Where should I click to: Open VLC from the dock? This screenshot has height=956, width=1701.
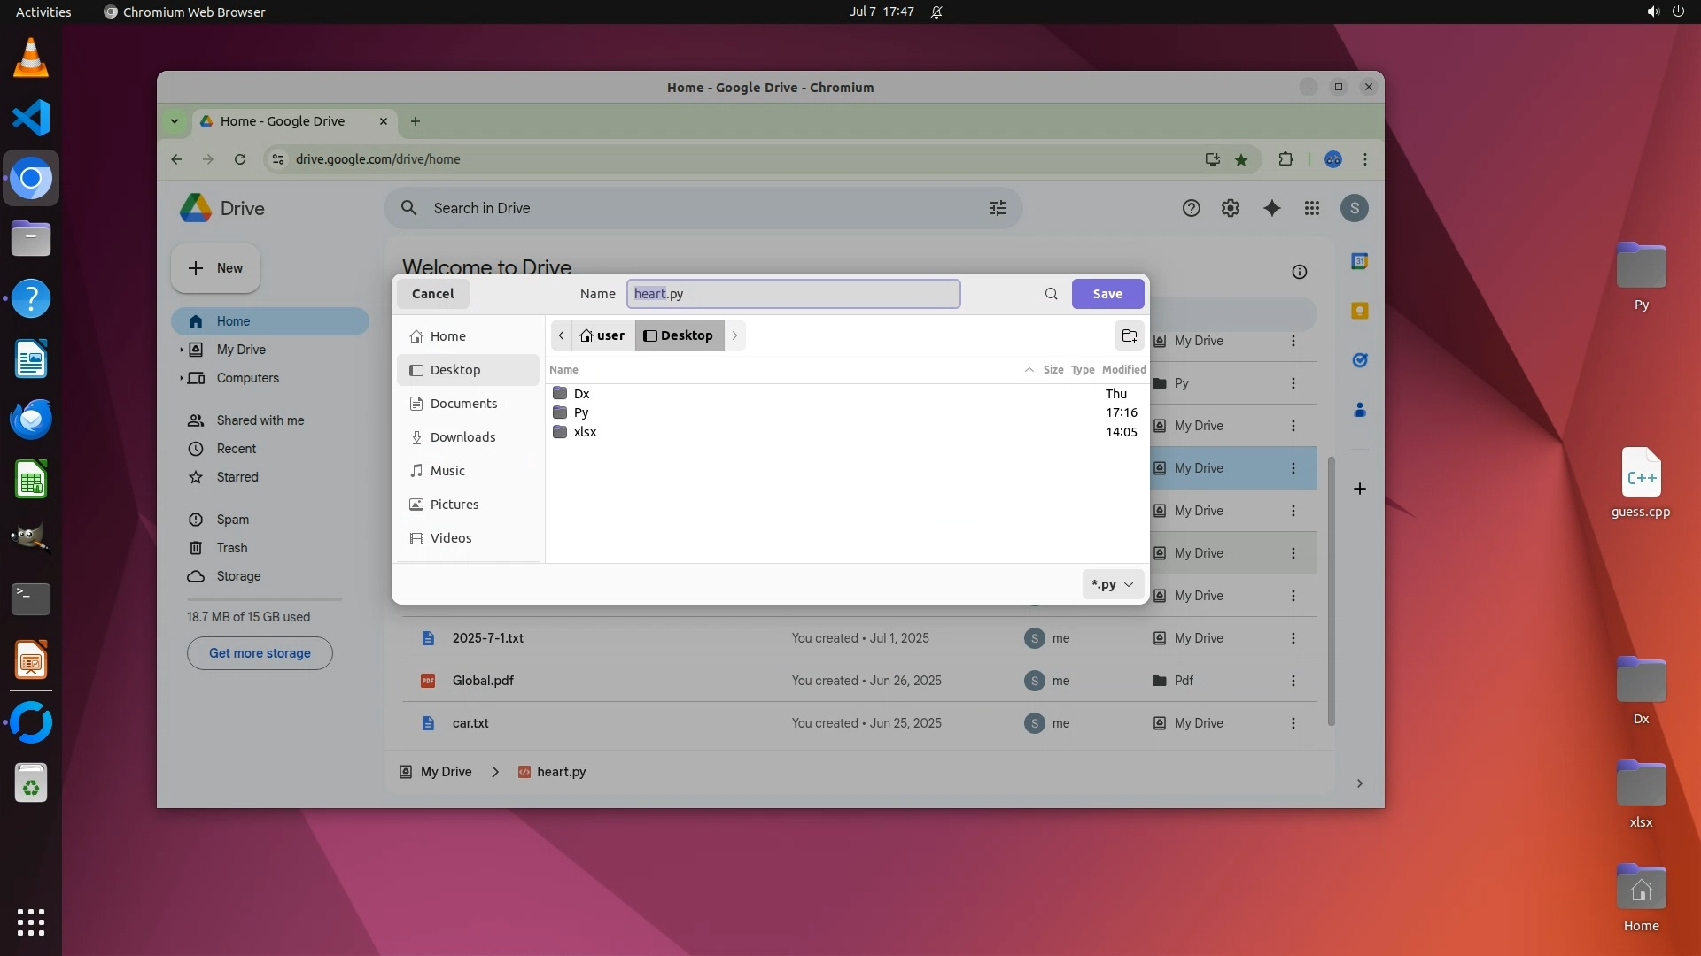[x=31, y=58]
